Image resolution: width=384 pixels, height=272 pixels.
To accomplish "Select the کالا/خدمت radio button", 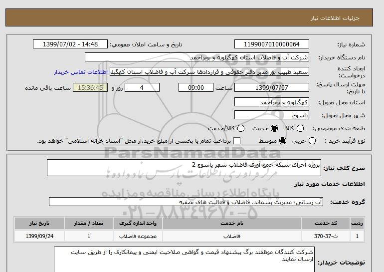I will click(x=241, y=128).
